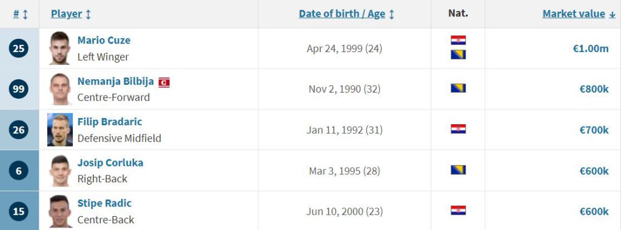Open Nemanja Bilbija player profile
This screenshot has height=230, width=621.
pyautogui.click(x=116, y=82)
